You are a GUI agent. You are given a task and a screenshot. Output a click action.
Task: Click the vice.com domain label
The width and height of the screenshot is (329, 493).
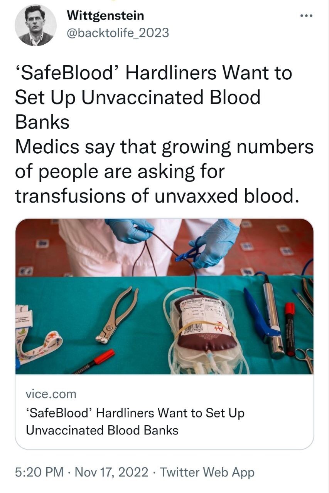pos(51,394)
